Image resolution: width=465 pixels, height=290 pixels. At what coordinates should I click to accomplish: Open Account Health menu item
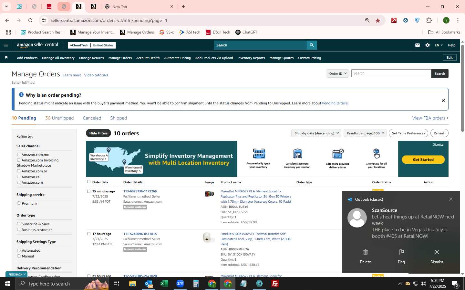click(148, 58)
